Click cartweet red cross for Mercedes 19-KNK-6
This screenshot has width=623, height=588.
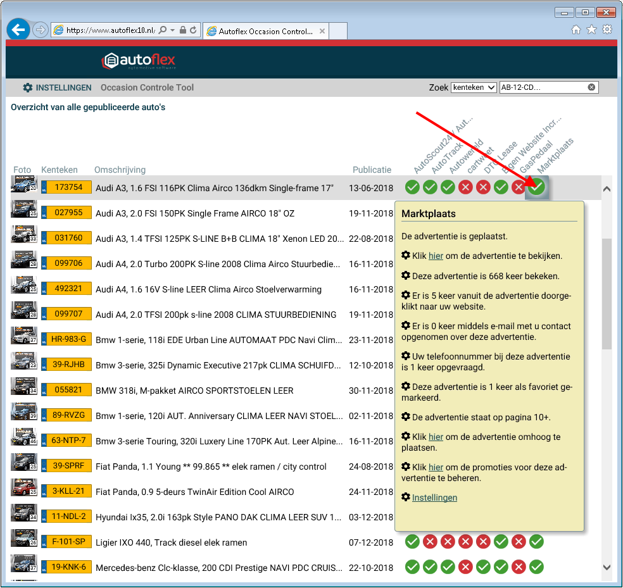point(465,567)
